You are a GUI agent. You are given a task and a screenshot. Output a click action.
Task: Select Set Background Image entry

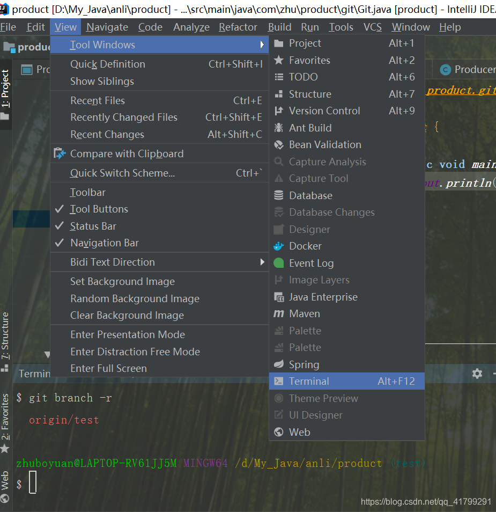[x=160, y=281]
